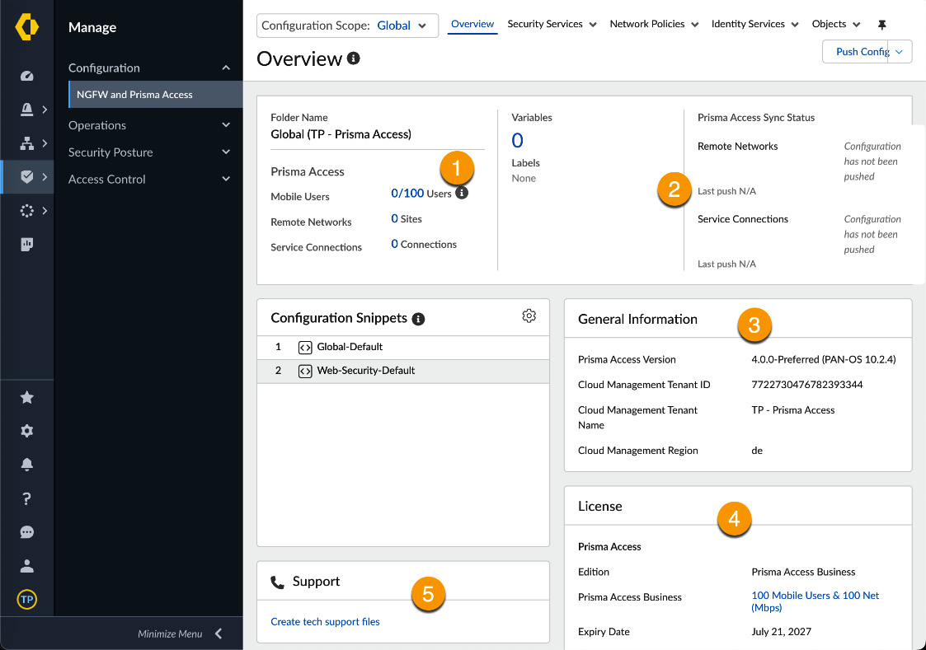This screenshot has height=650, width=926.
Task: Open help via the question mark icon
Action: [26, 499]
